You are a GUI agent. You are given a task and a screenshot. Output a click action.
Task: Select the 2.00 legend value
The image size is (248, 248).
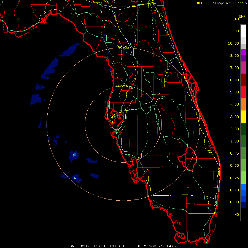point(234,129)
